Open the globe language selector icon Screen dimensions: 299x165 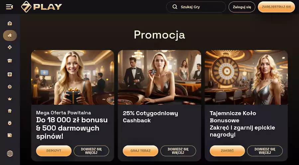(10, 153)
